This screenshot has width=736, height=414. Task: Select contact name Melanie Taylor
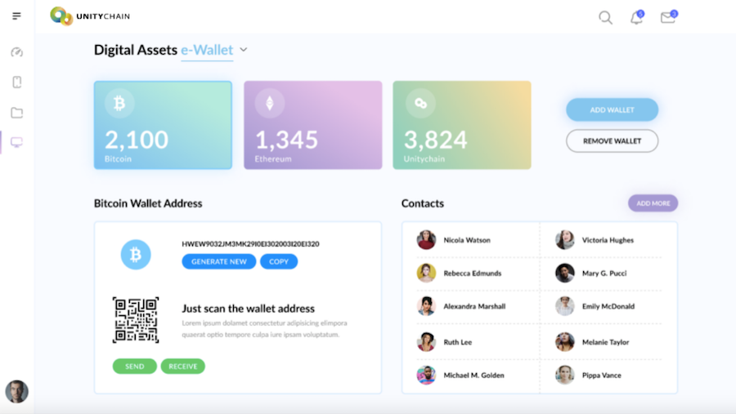(605, 342)
